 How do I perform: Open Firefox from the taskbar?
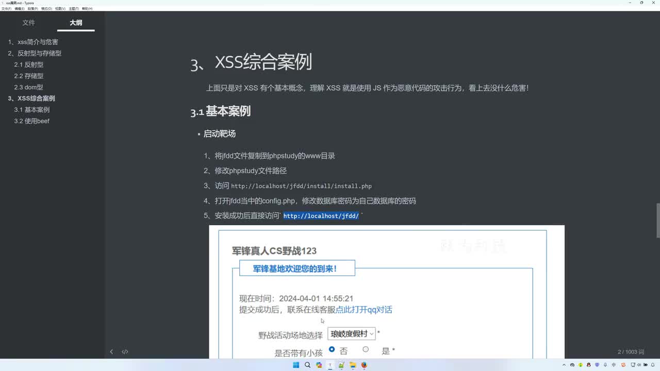(x=364, y=365)
